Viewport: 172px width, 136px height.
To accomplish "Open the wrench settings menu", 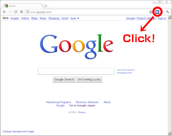I will (167, 12).
